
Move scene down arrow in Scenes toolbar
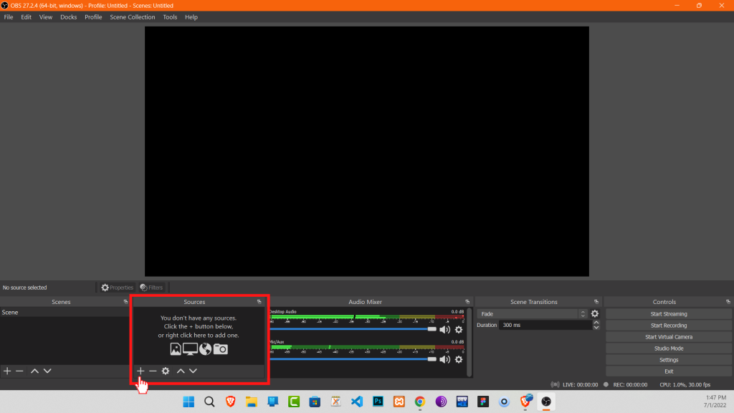[47, 371]
